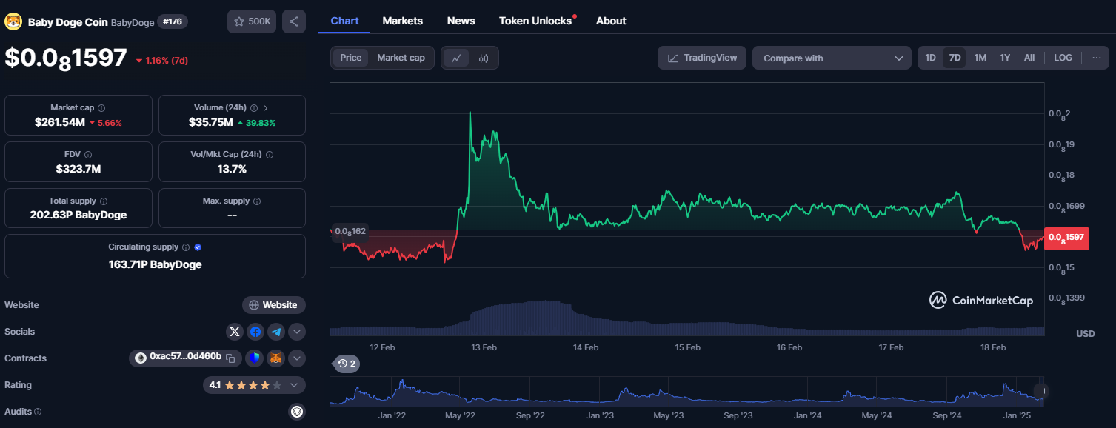
Task: Click the history events badge showing 2
Action: (x=347, y=364)
